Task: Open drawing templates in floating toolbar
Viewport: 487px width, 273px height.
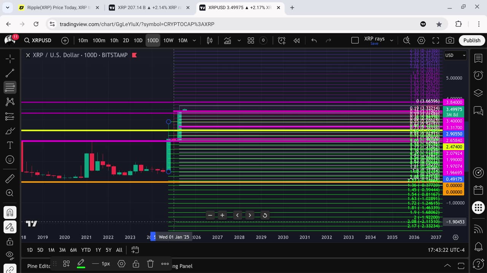Action: click(x=66, y=264)
